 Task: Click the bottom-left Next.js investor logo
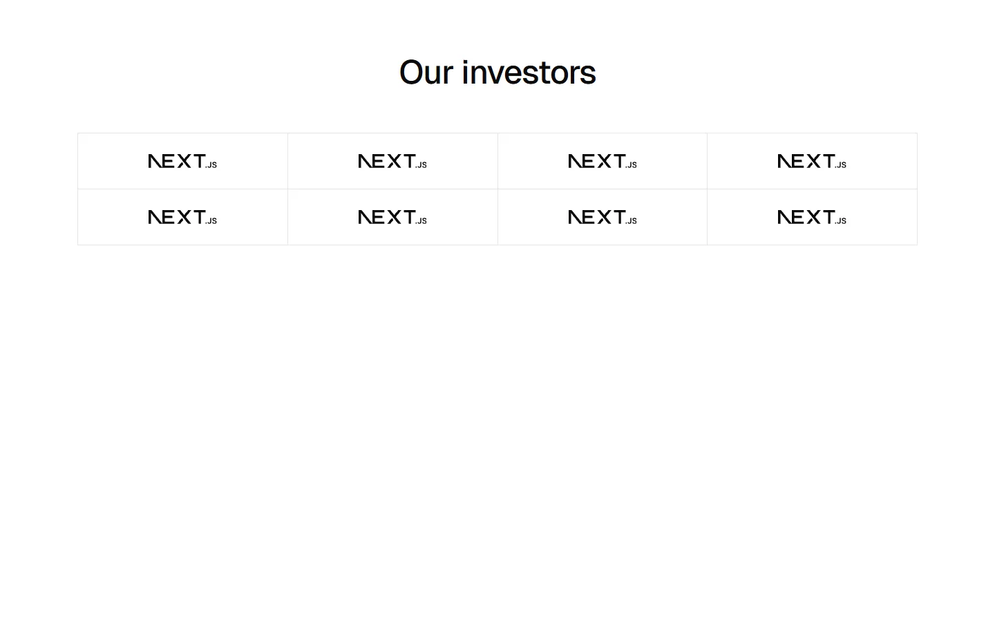pyautogui.click(x=182, y=217)
